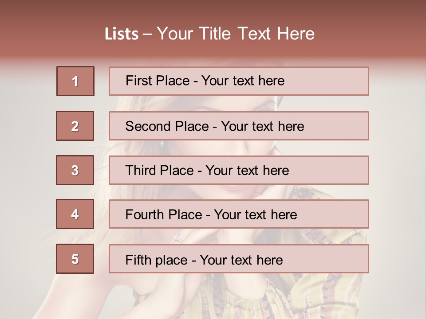Click the woman's lips in background photo
426x319 pixels.
coord(234,191)
